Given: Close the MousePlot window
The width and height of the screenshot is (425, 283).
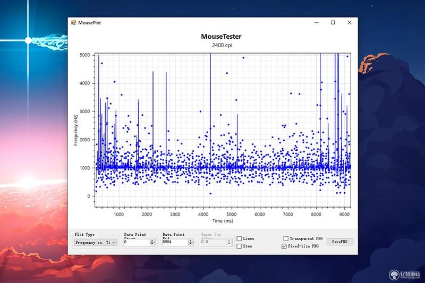Looking at the screenshot, I should [350, 22].
